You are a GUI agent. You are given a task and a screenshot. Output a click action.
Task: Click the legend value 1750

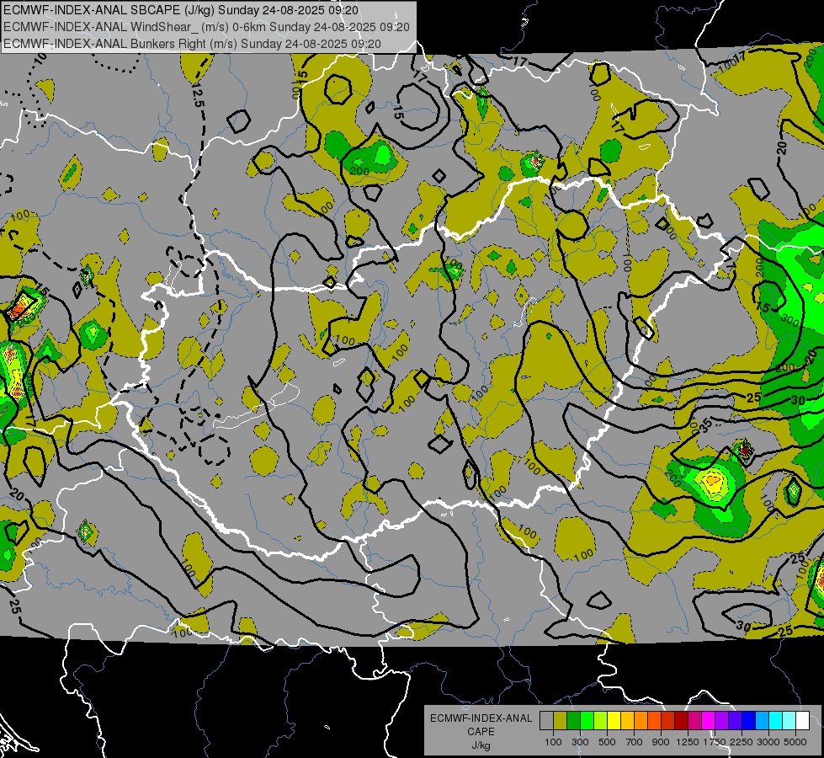click(x=715, y=742)
